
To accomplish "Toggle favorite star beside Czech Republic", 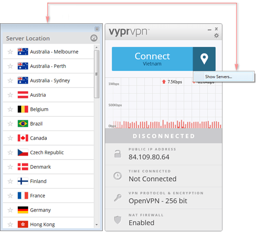I will click(x=10, y=152).
